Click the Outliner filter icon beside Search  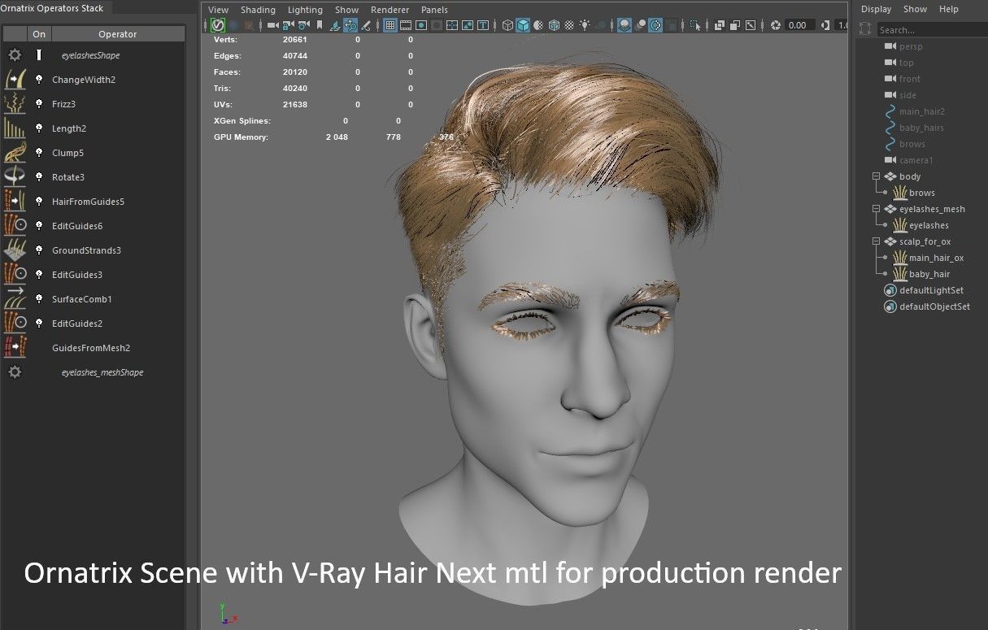[x=865, y=29]
